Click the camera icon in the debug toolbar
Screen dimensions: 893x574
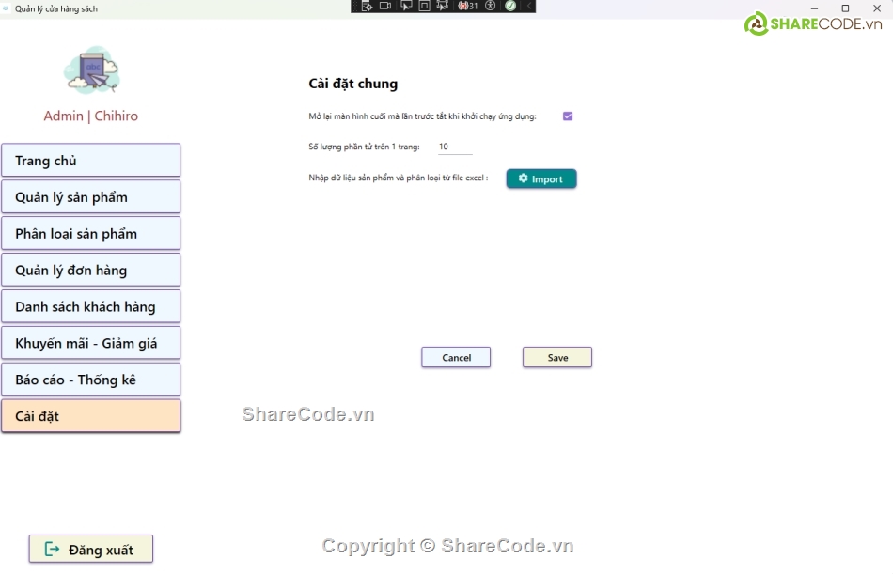(385, 6)
